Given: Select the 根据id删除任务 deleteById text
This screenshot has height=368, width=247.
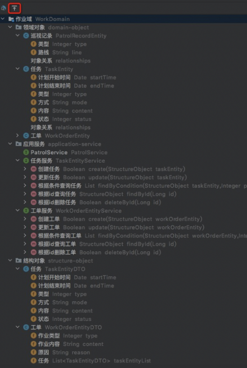Looking at the screenshot, I should coord(100,202).
